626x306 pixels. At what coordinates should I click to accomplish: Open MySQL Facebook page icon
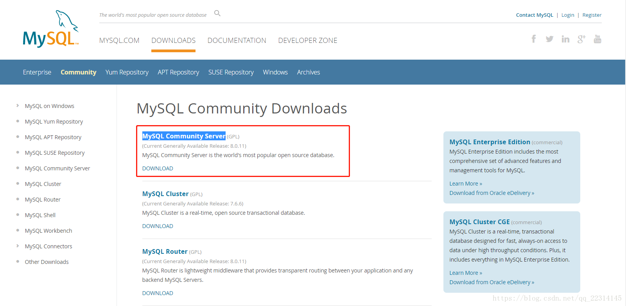click(x=534, y=39)
